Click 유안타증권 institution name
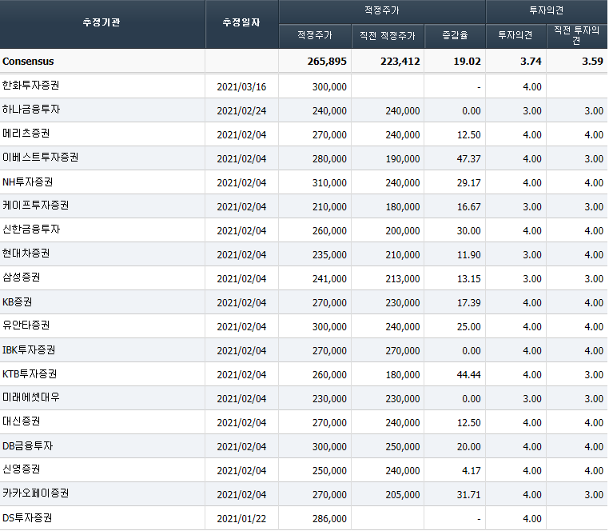Image resolution: width=609 pixels, height=531 pixels. (x=26, y=325)
